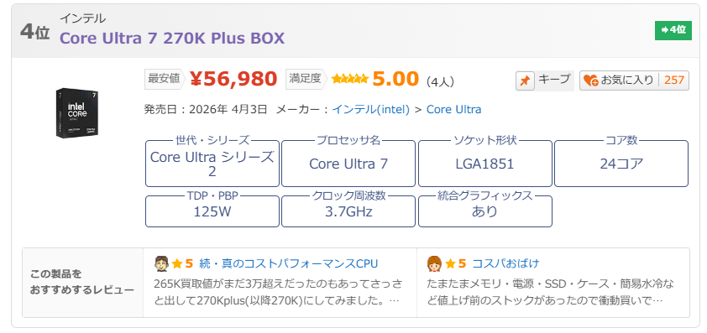
Task: Click the star icon of コスパおばけ review
Action: [x=450, y=263]
